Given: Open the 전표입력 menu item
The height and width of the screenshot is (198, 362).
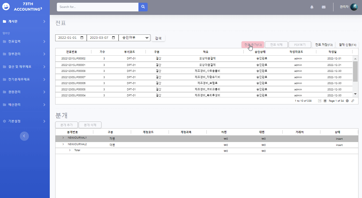Looking at the screenshot, I should click(25, 41).
